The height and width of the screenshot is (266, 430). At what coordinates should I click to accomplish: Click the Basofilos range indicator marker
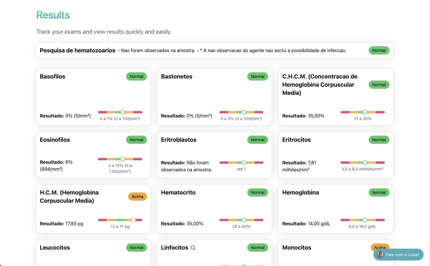click(123, 112)
